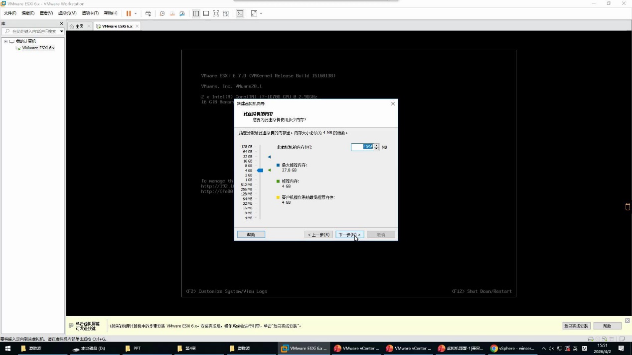Open the 虚拟机(M) menu

click(x=67, y=13)
